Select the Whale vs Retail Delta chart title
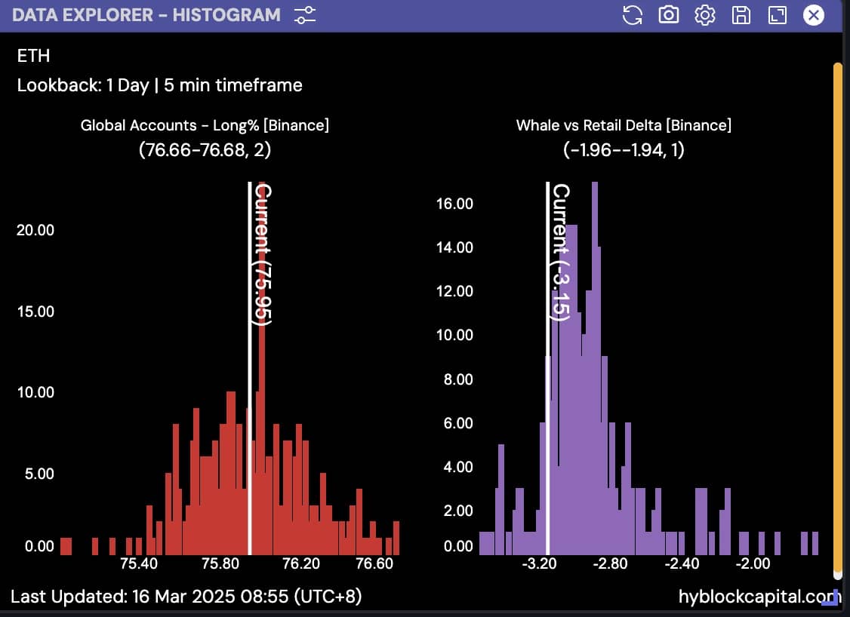This screenshot has width=850, height=617. point(624,125)
